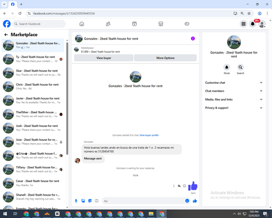This screenshot has width=272, height=218.
Task: Expand Chat members section
Action: pyautogui.click(x=234, y=91)
